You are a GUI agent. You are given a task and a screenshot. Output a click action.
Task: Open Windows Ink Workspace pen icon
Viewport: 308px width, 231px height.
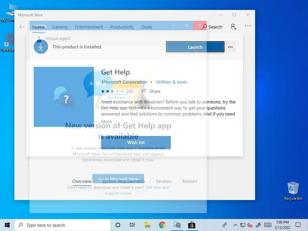coord(258,225)
